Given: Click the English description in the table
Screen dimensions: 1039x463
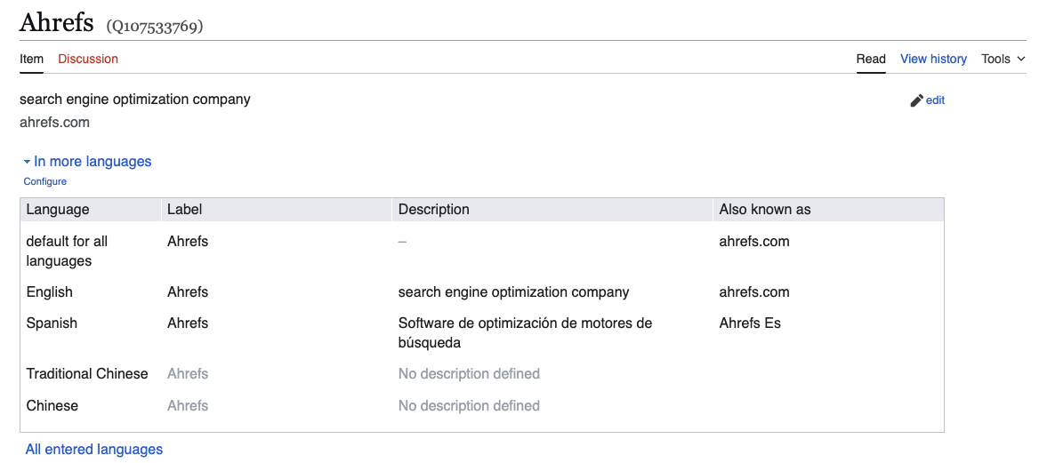Looking at the screenshot, I should point(513,292).
